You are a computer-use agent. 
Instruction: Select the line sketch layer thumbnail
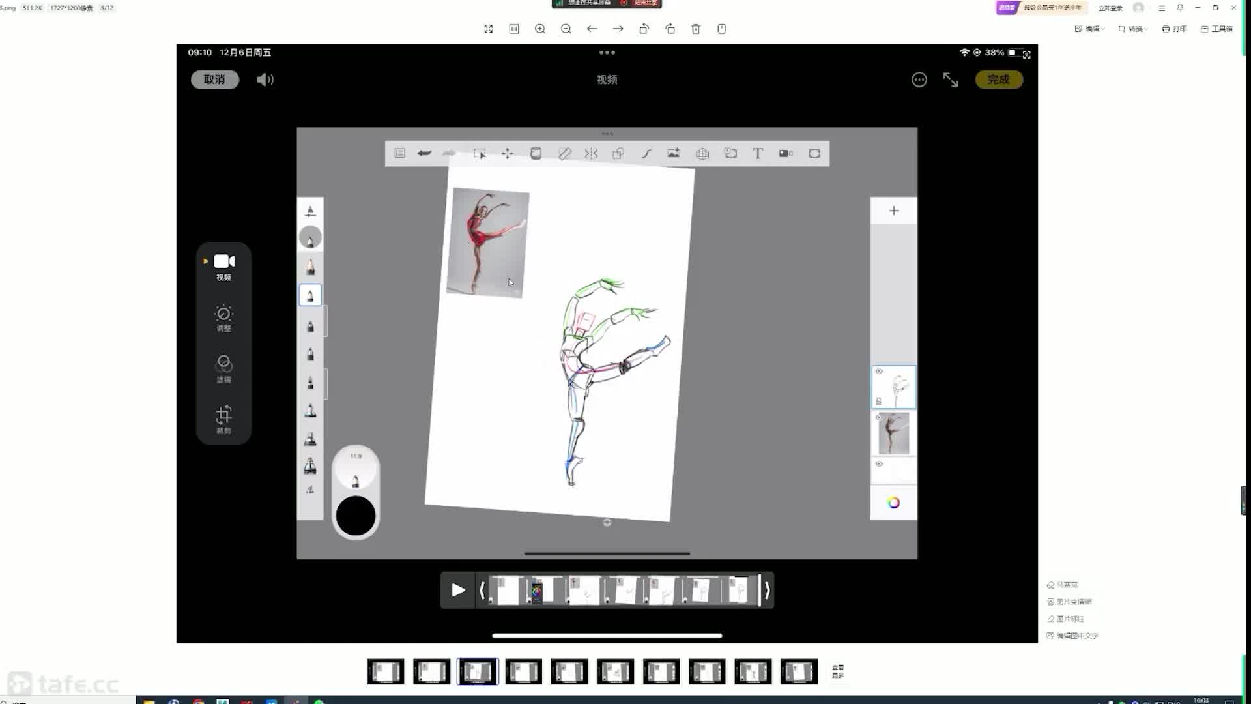point(895,387)
